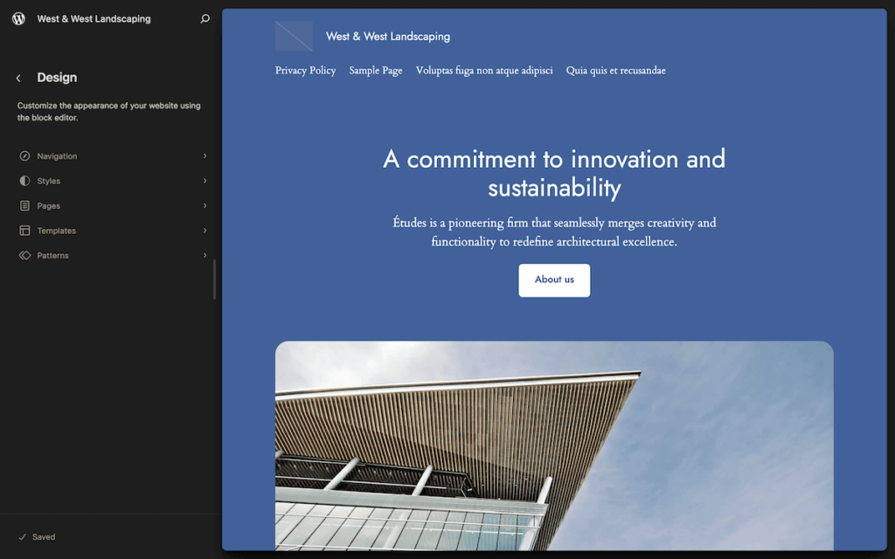Viewport: 895px width, 559px height.
Task: Click the site logo placeholder image
Action: pyautogui.click(x=294, y=36)
